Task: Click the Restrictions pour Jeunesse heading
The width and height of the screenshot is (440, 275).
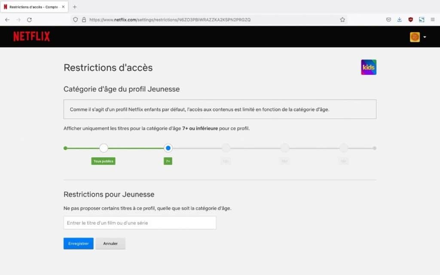Action: click(109, 194)
